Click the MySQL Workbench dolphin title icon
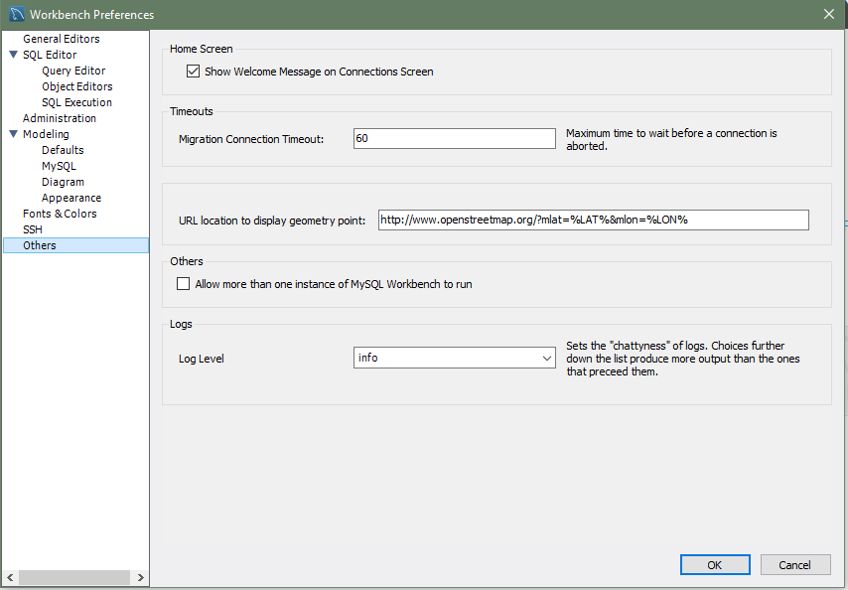This screenshot has width=848, height=590. coord(16,15)
